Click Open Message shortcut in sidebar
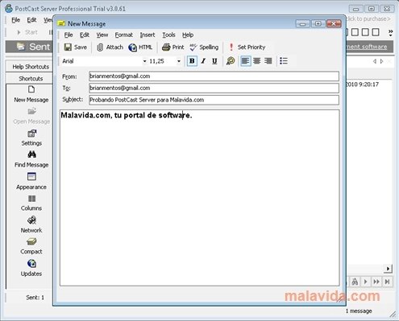This screenshot has height=321, width=399. tap(31, 116)
